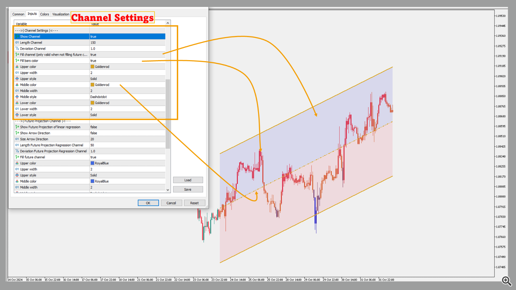Select the Channel Settings section header row
The image size is (516, 290).
[x=90, y=31]
